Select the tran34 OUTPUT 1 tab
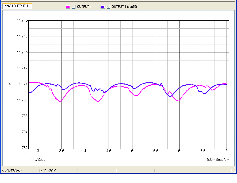Screen dimensions: 237x183 pos(17,6)
